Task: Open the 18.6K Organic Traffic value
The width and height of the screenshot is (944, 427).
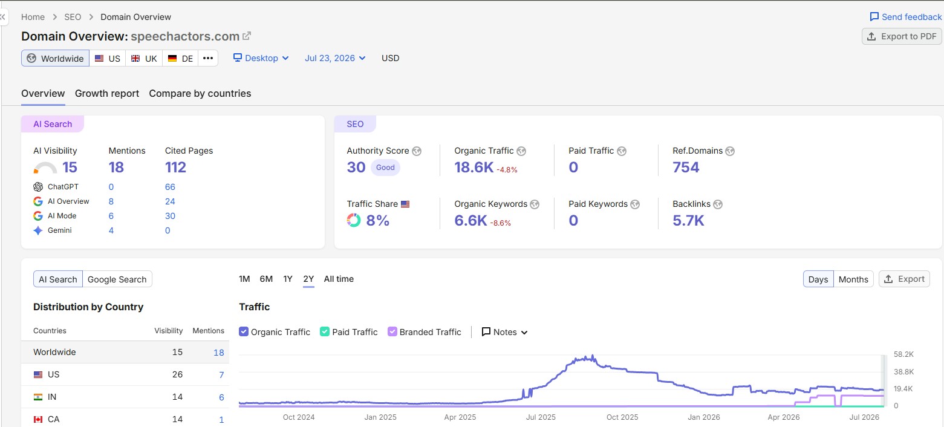Action: [474, 168]
